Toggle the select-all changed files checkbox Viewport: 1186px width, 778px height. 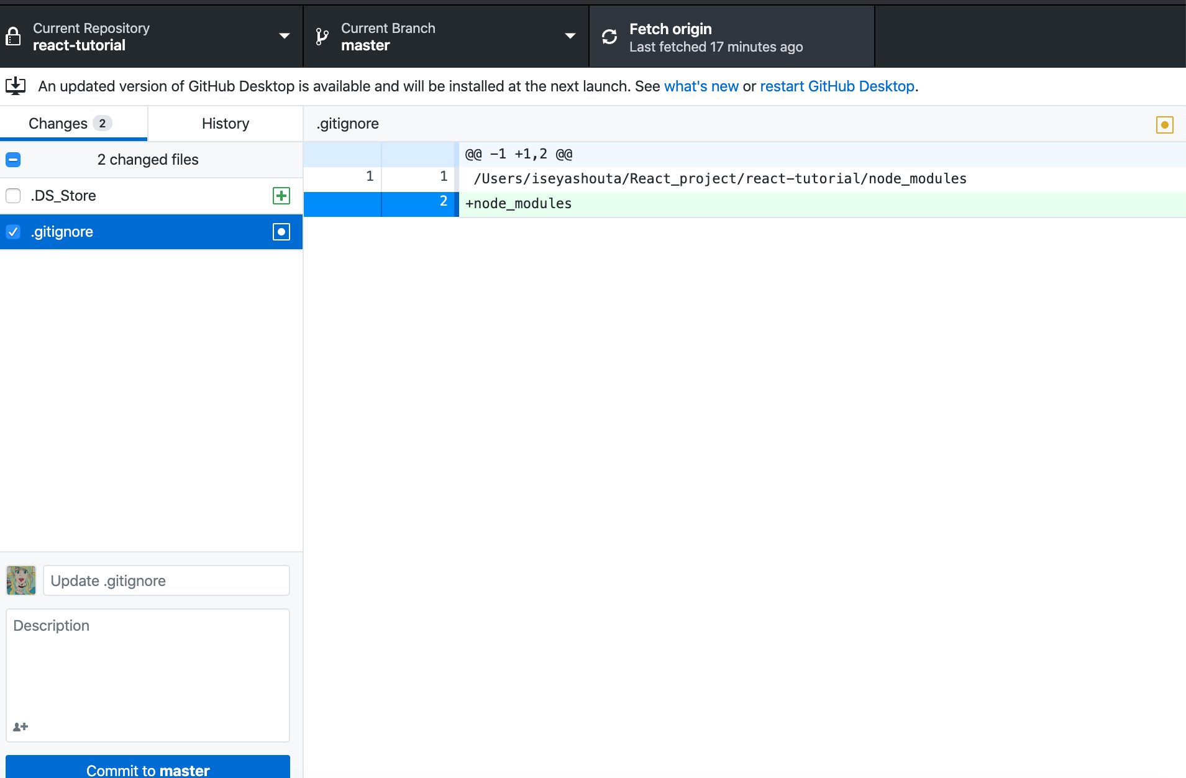tap(13, 160)
